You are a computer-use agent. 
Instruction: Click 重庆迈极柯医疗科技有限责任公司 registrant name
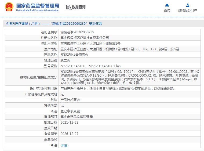(85, 38)
